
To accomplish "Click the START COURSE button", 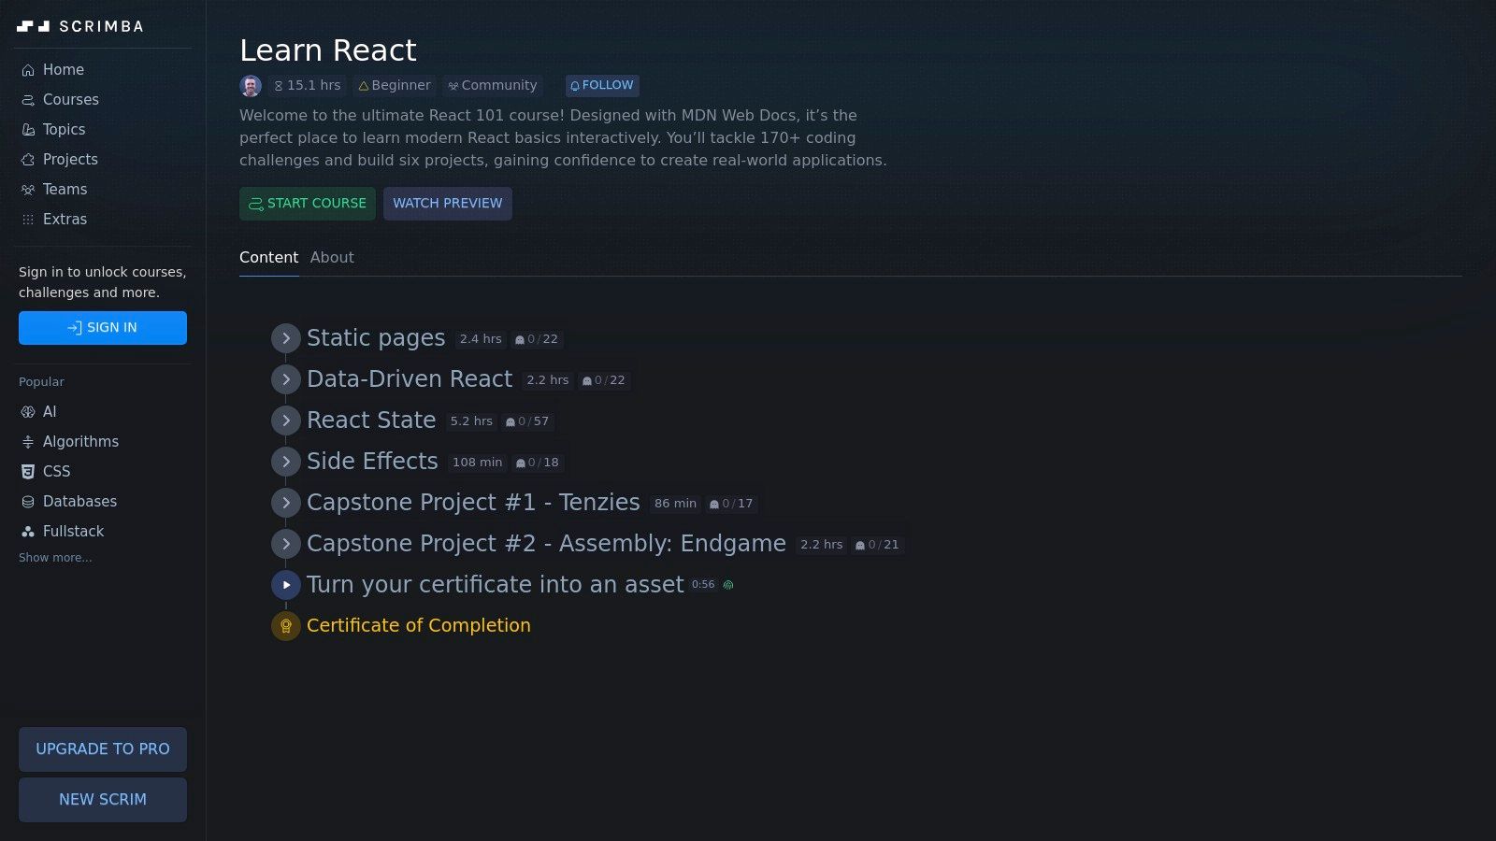I will [x=308, y=204].
